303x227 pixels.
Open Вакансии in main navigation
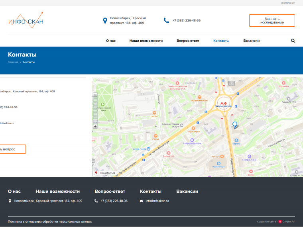point(252,41)
